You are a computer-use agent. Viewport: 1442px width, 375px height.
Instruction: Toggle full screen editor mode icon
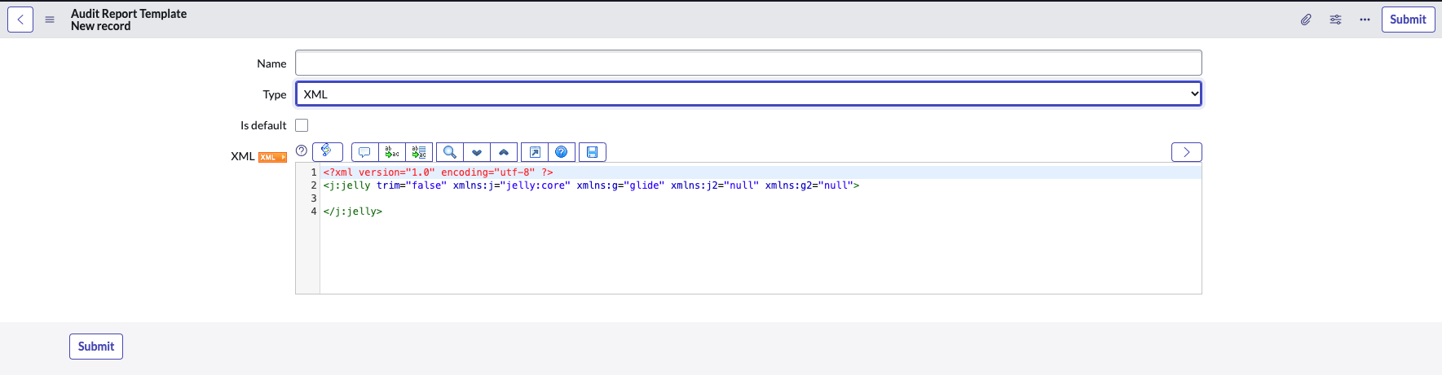pyautogui.click(x=535, y=152)
